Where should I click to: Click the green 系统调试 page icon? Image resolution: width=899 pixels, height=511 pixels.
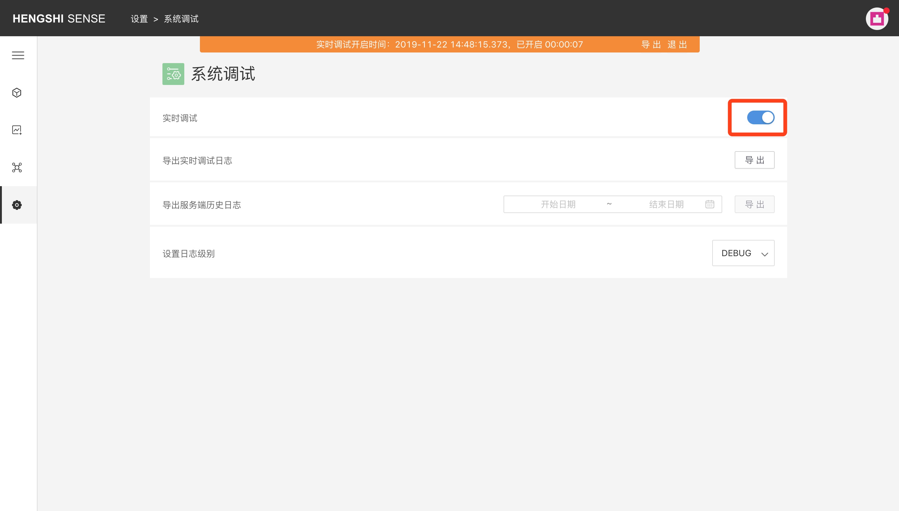tap(173, 74)
